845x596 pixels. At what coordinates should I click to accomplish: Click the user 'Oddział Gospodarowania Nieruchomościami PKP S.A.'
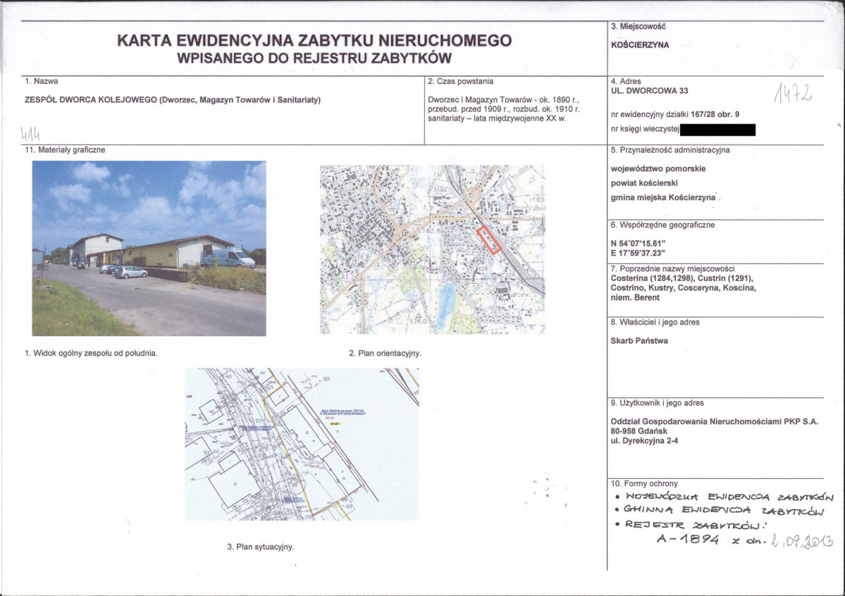click(714, 421)
